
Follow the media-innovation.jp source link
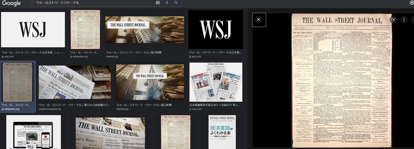click(x=50, y=109)
